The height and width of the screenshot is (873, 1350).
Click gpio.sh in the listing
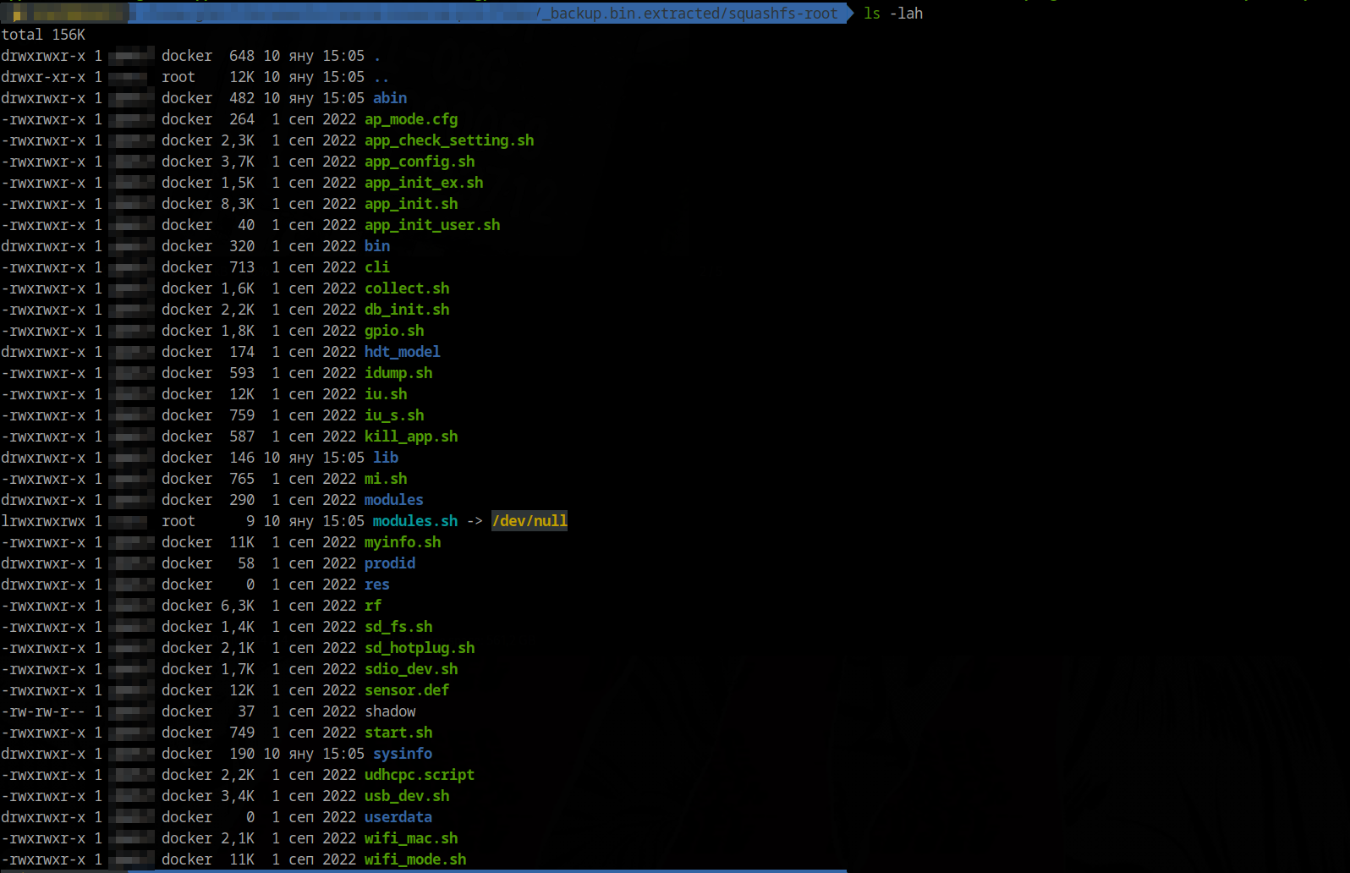click(394, 331)
